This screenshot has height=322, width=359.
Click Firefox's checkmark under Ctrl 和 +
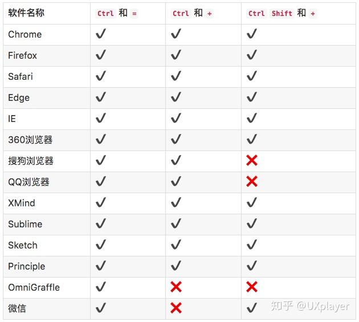(176, 55)
